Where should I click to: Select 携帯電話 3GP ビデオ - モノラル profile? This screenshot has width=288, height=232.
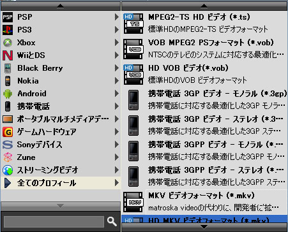coord(204,100)
